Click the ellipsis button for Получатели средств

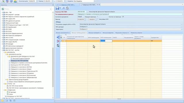point(182,24)
